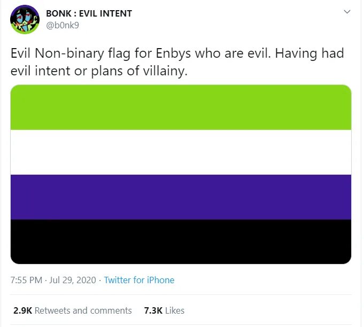Click the word 'Likes' label

[x=175, y=310]
